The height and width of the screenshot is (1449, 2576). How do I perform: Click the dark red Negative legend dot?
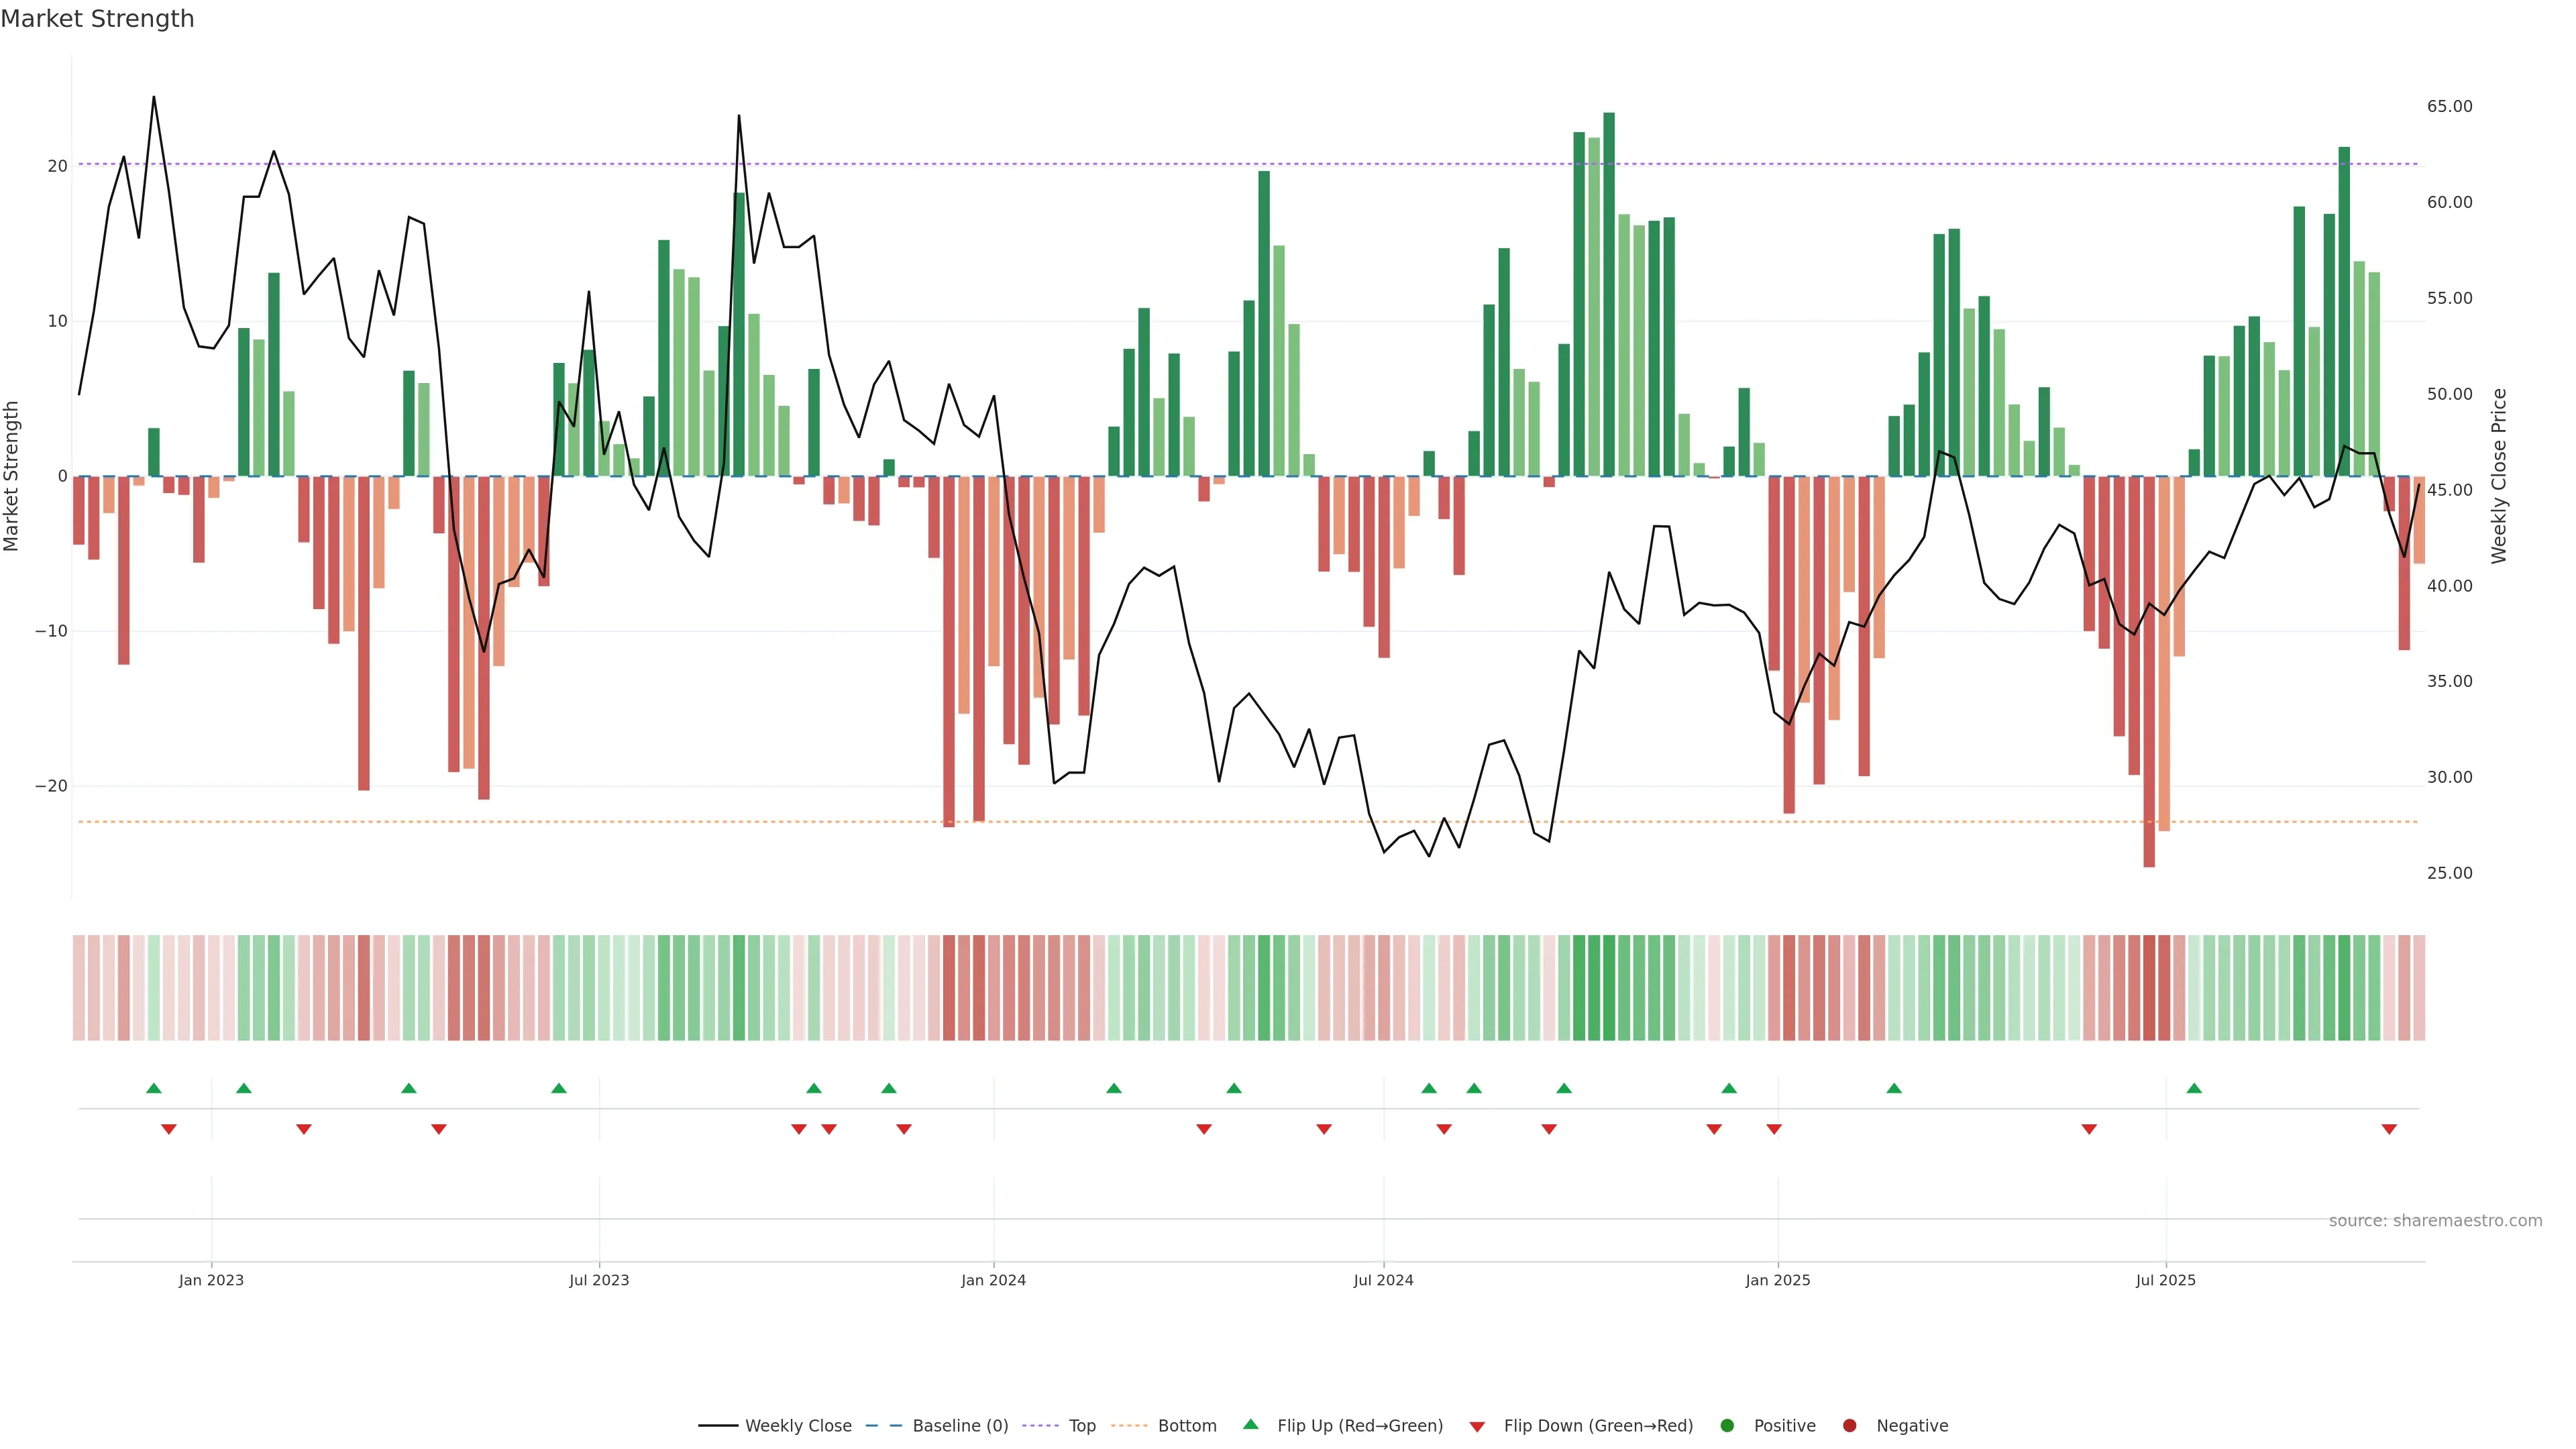(1849, 1425)
